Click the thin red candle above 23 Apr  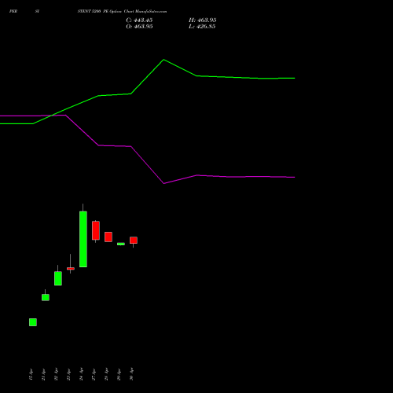(71, 269)
